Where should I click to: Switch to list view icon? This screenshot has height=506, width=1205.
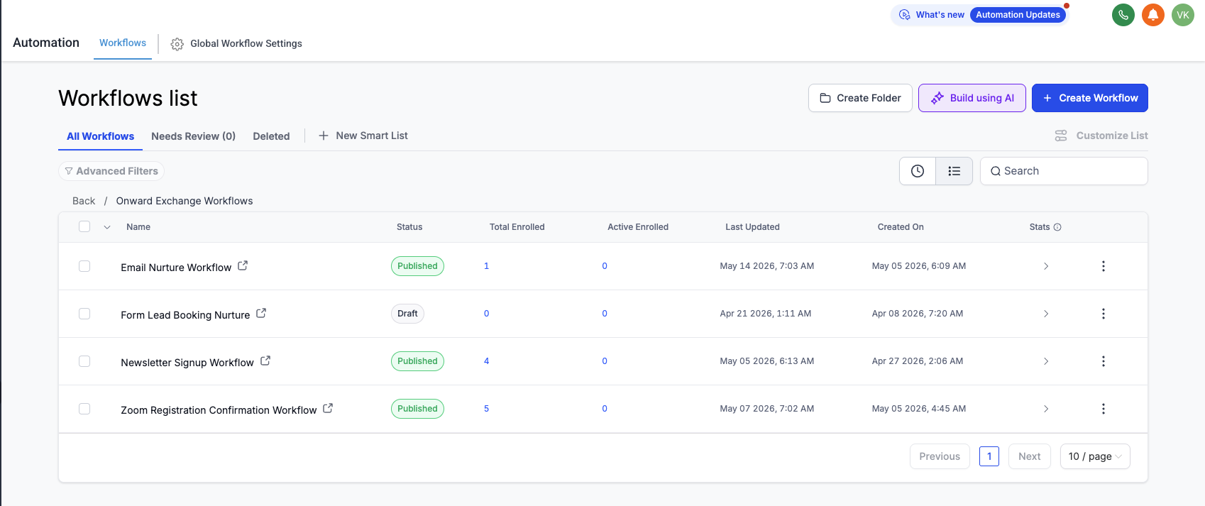point(954,171)
